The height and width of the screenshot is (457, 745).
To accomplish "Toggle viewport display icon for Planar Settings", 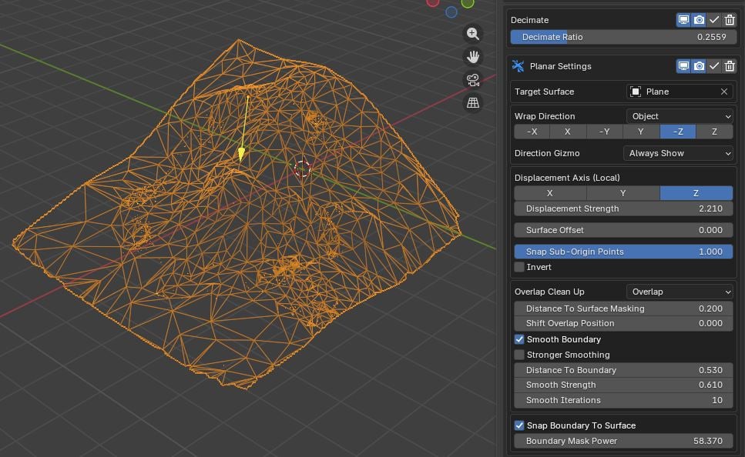I will point(683,66).
